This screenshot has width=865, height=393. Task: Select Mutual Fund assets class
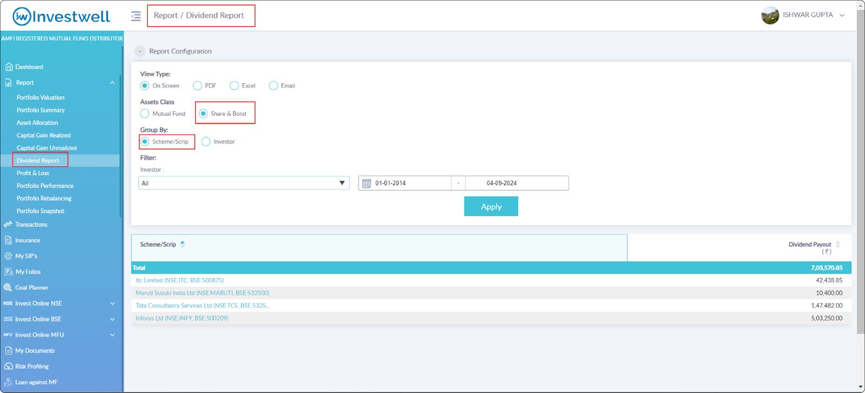[x=145, y=114]
